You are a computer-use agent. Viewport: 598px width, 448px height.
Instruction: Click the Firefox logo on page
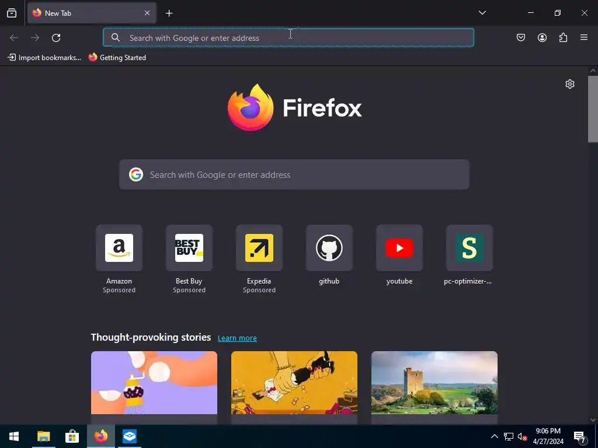point(294,108)
